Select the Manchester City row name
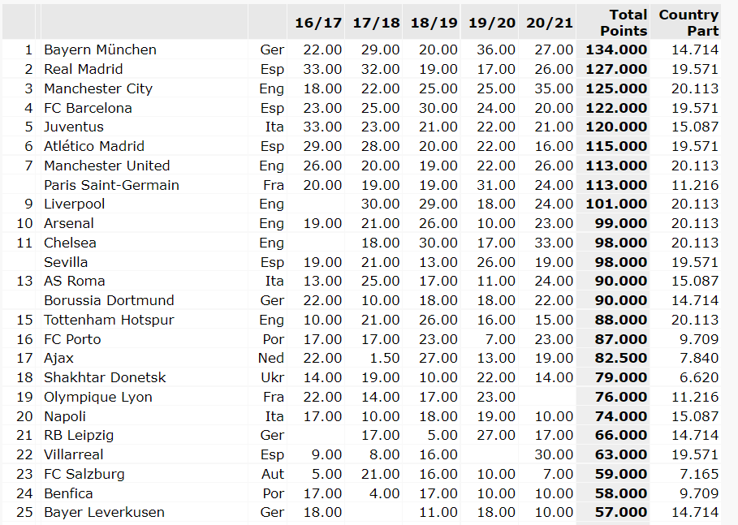 pyautogui.click(x=98, y=88)
